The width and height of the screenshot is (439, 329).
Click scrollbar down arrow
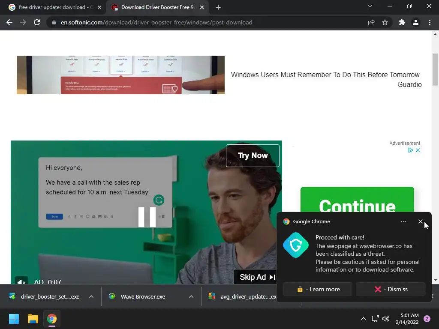pyautogui.click(x=435, y=280)
